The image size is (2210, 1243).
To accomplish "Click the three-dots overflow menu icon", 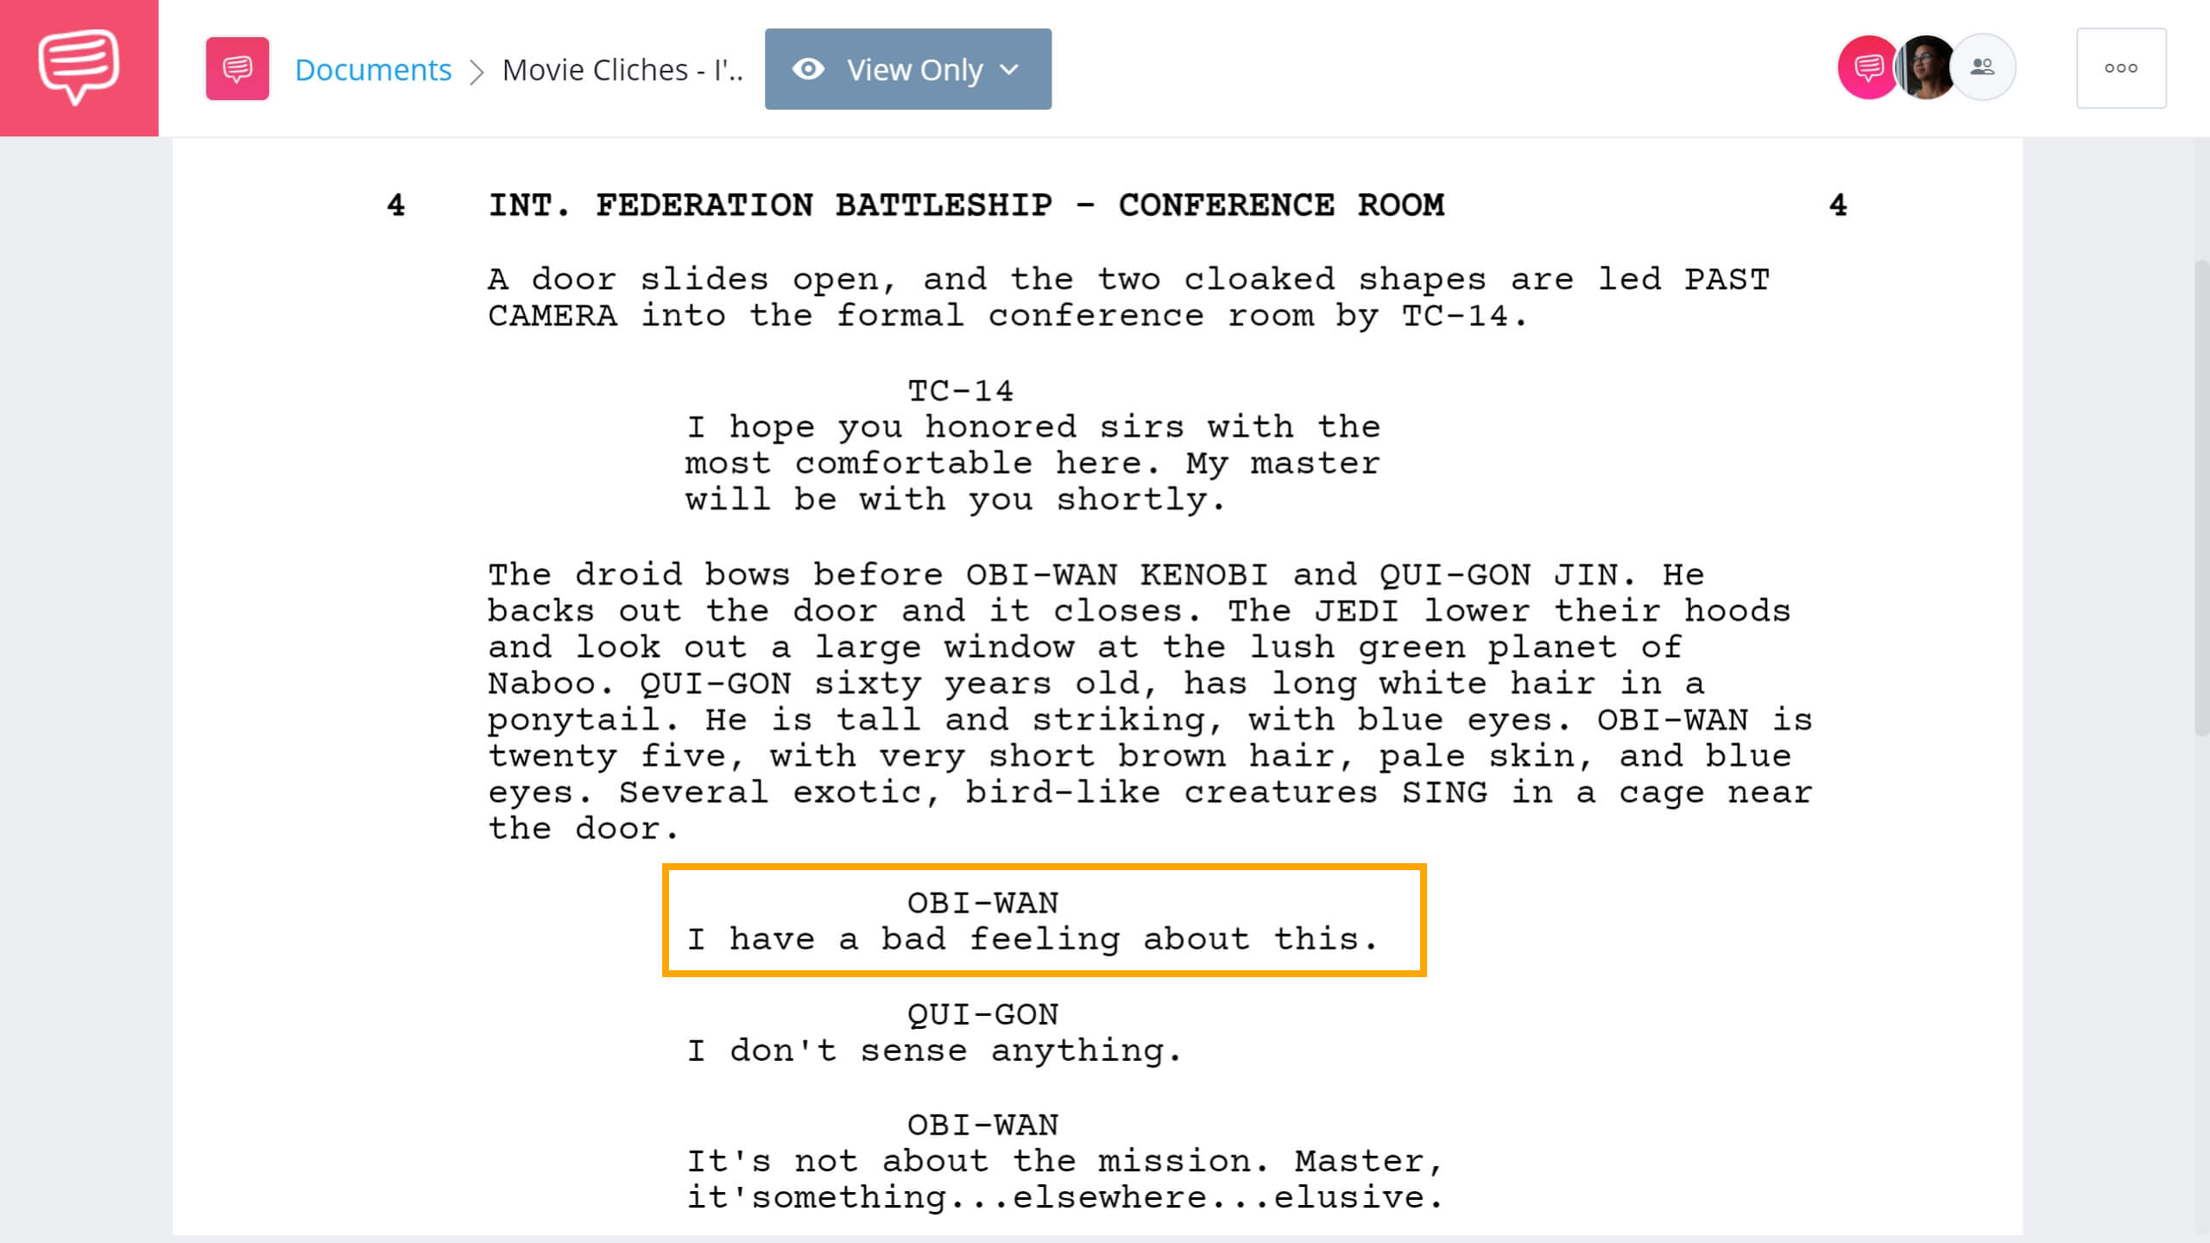I will coord(2120,68).
